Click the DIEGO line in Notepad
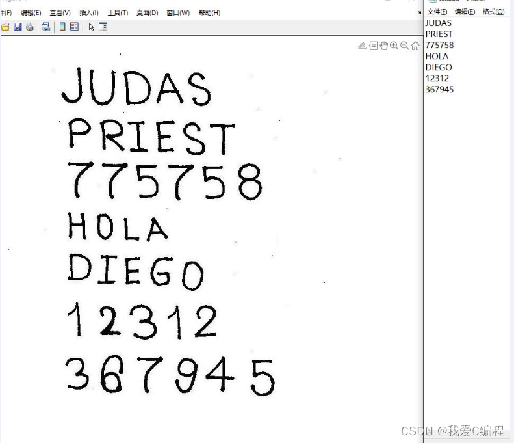 click(439, 67)
